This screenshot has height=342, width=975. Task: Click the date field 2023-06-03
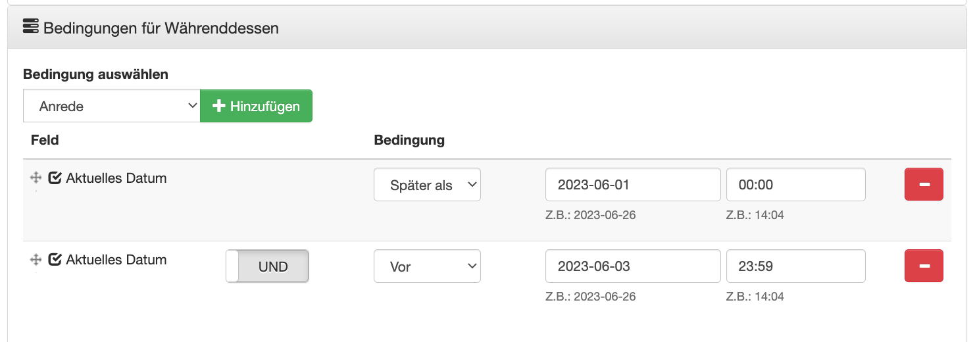click(x=632, y=266)
